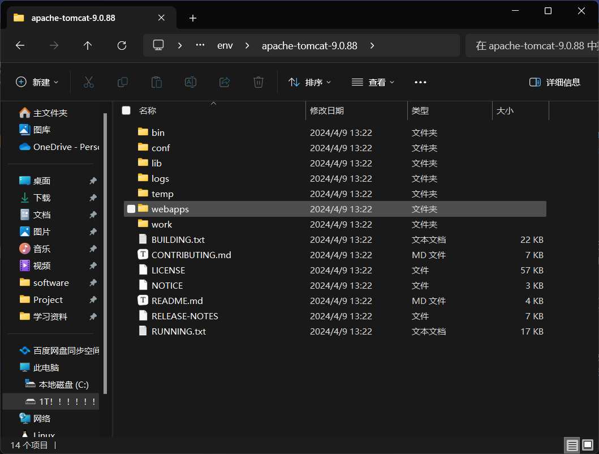Click the README.md file icon

(143, 300)
